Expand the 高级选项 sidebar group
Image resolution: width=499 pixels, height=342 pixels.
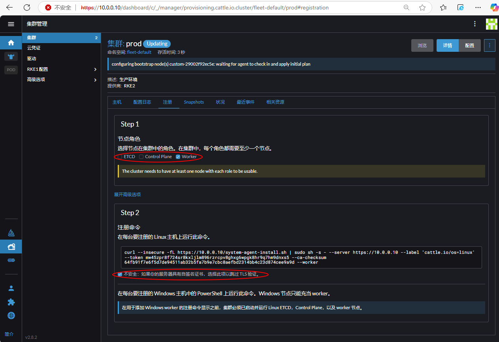95,80
